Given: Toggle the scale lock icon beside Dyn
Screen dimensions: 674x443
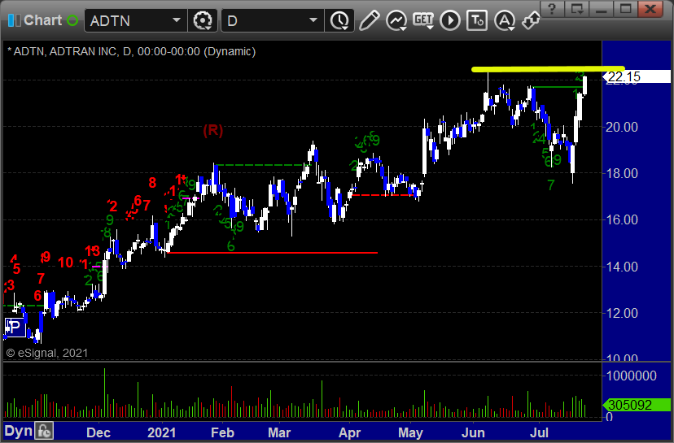Looking at the screenshot, I should coord(44,431).
